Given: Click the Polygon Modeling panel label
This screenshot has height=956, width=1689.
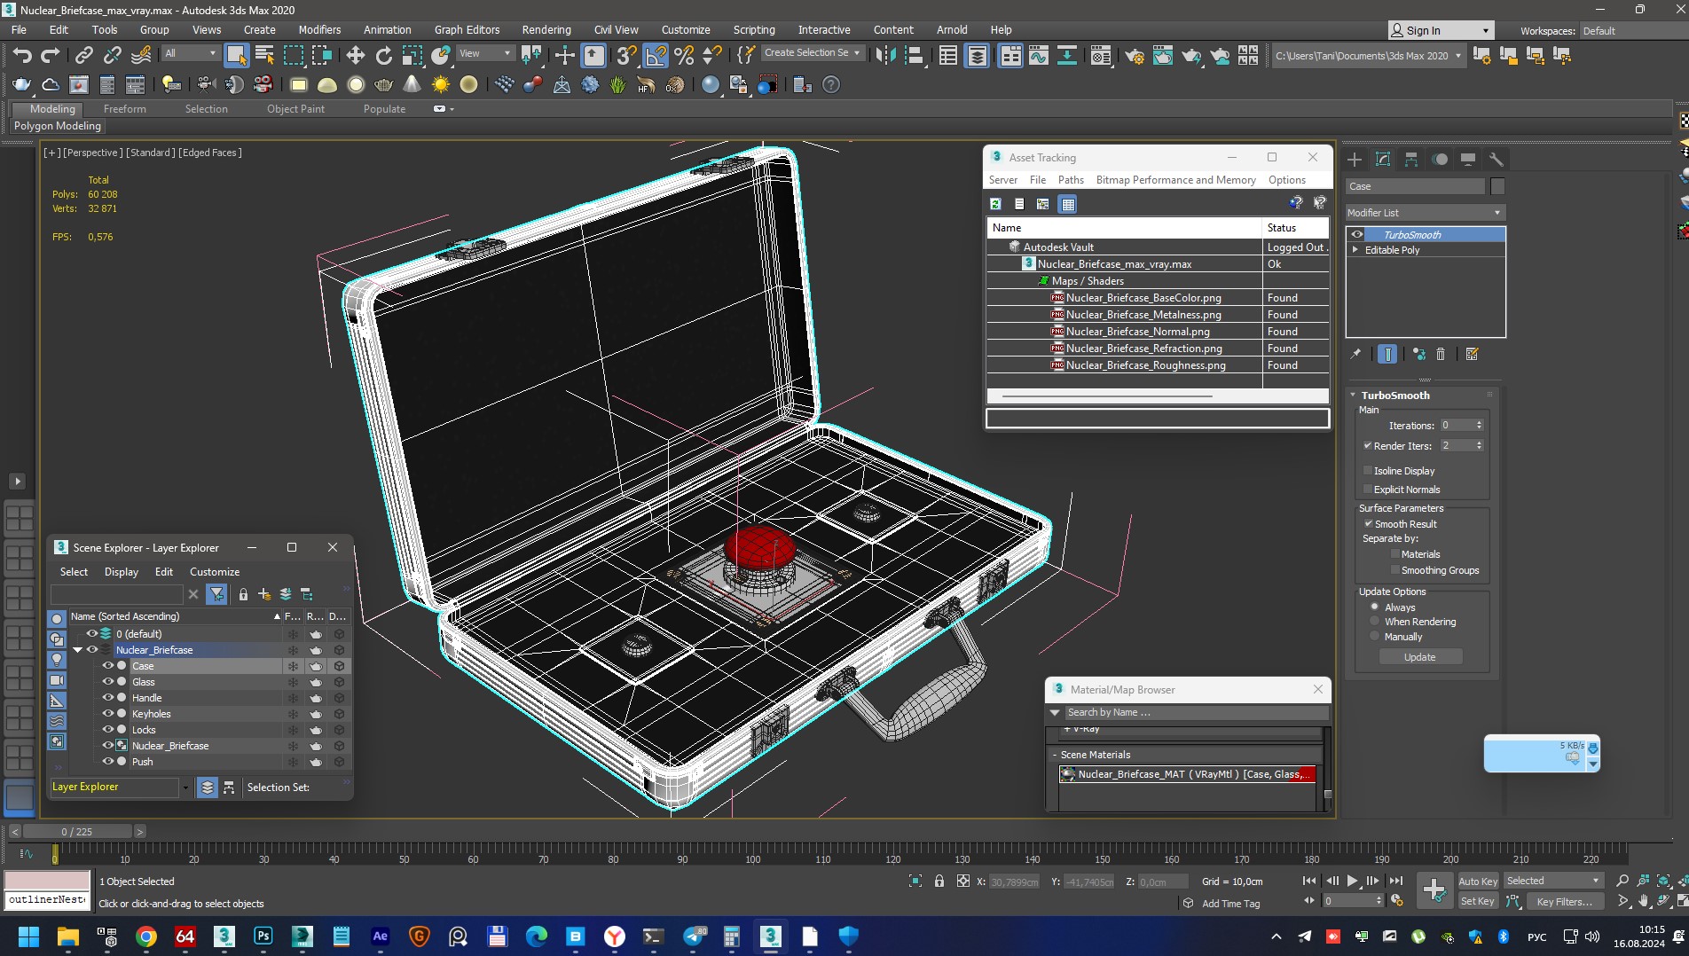Looking at the screenshot, I should [58, 126].
